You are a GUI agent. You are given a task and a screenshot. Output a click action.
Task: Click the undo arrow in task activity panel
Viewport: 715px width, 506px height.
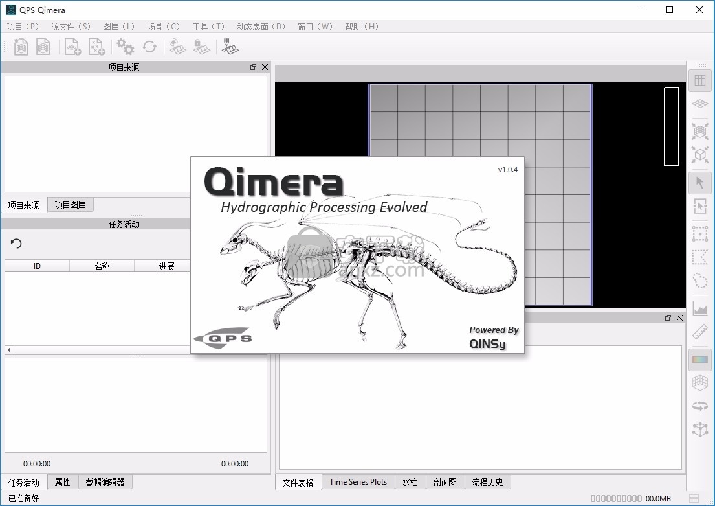16,244
